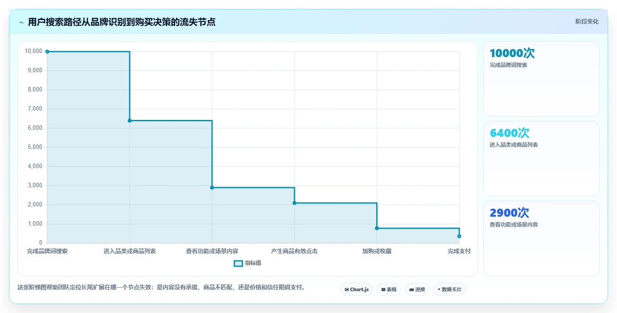Click the 阶段变化 label in header
The image size is (617, 313).
pos(587,21)
